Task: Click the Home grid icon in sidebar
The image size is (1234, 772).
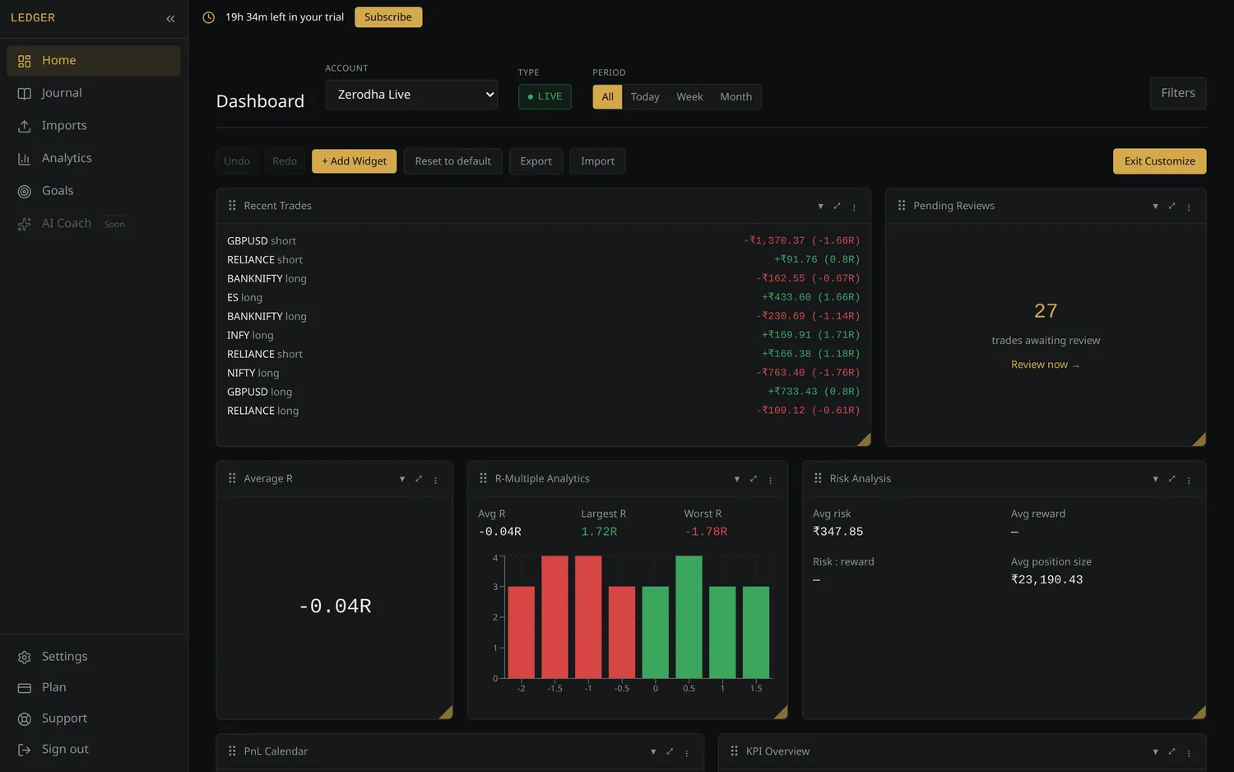Action: tap(25, 61)
